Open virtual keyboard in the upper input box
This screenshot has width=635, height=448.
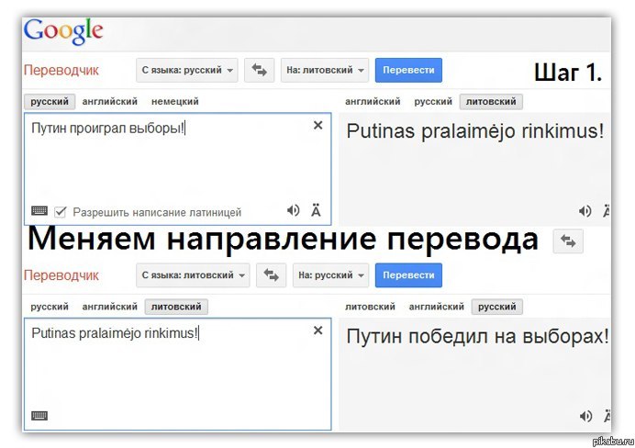39,210
